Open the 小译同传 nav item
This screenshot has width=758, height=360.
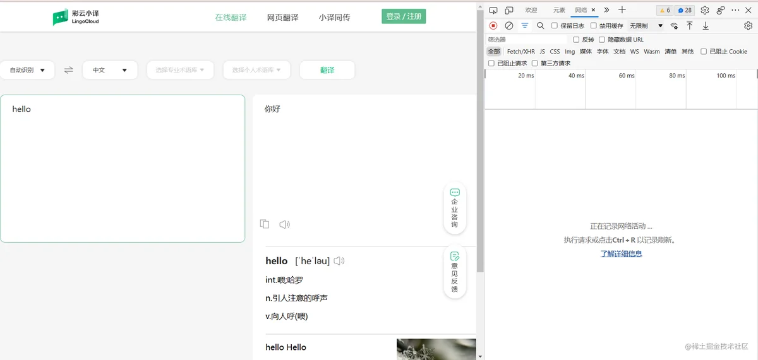pyautogui.click(x=334, y=17)
